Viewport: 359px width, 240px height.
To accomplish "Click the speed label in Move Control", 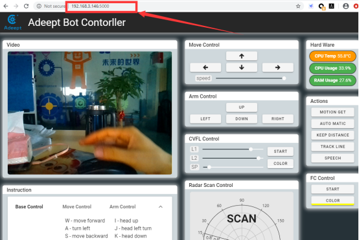I will (x=203, y=78).
